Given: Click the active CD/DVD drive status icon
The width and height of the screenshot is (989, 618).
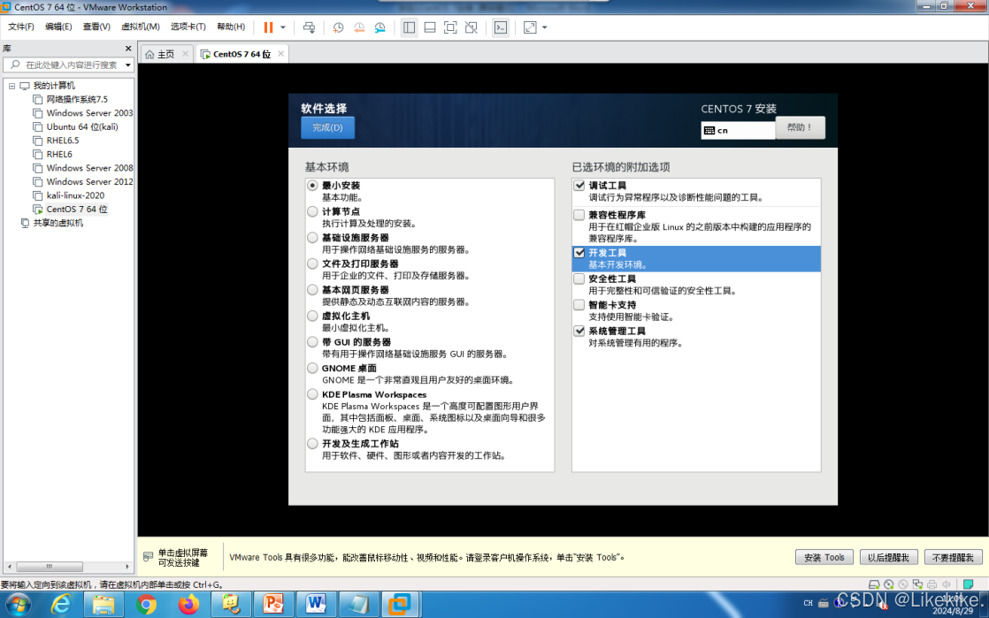Looking at the screenshot, I should tap(889, 584).
